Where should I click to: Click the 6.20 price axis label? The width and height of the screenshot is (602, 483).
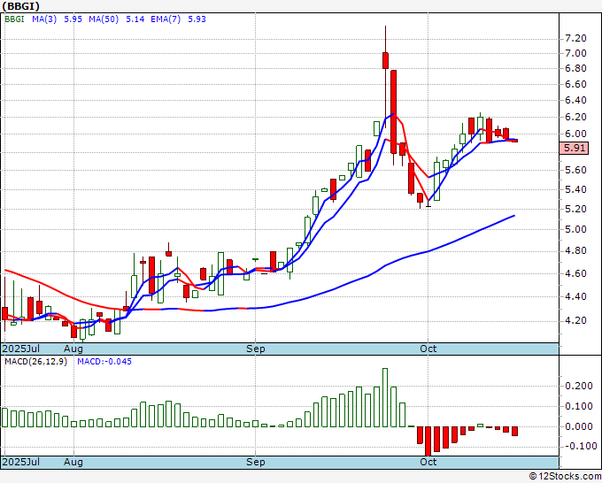[x=576, y=117]
